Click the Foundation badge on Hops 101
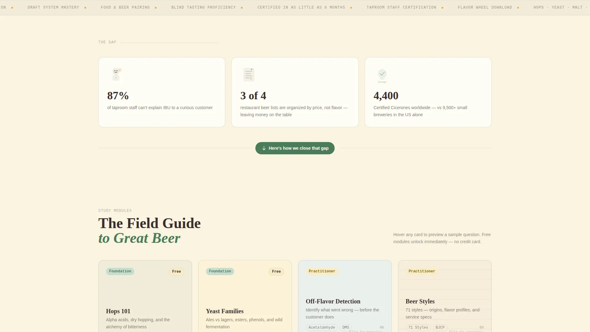The height and width of the screenshot is (332, 590). tap(120, 271)
